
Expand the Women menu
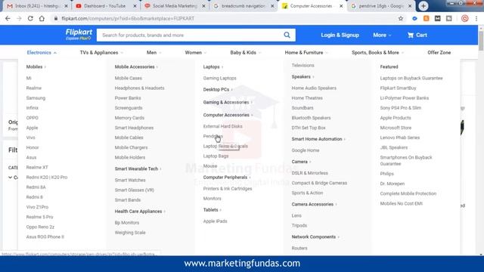195,53
